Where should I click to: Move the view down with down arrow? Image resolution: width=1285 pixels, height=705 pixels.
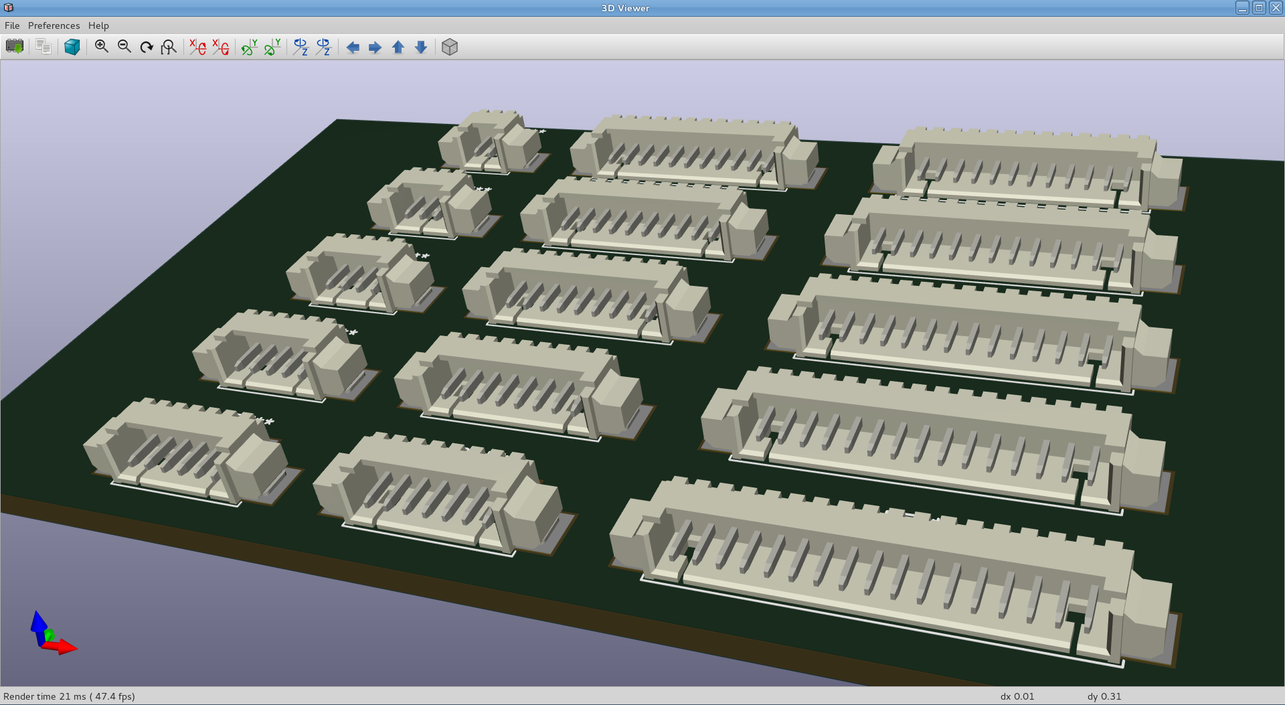421,47
